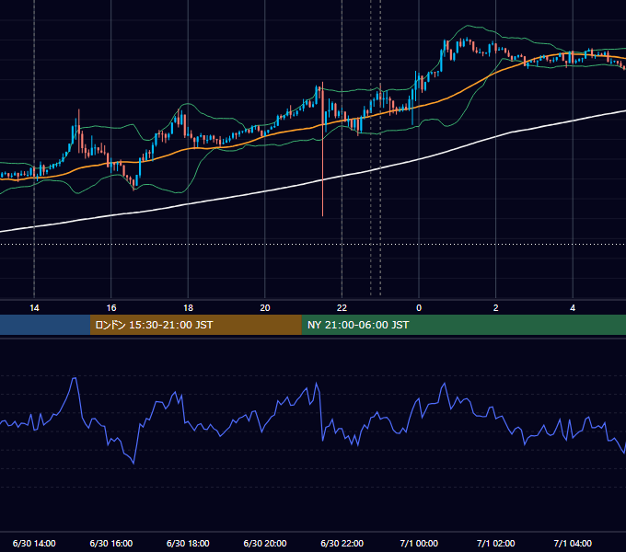
Task: Click hour label 16 on time axis
Action: pyautogui.click(x=111, y=308)
